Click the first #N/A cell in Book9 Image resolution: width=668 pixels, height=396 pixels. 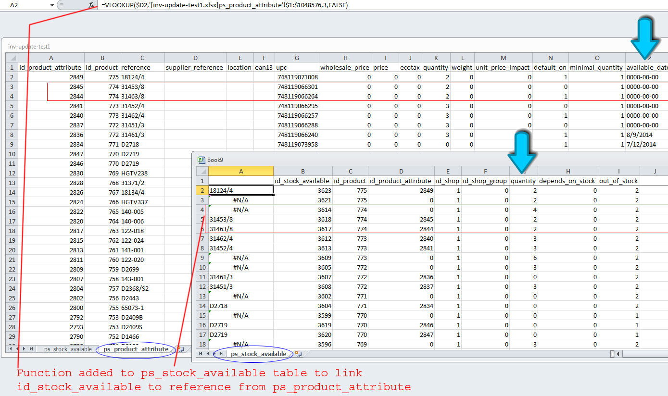tap(240, 200)
